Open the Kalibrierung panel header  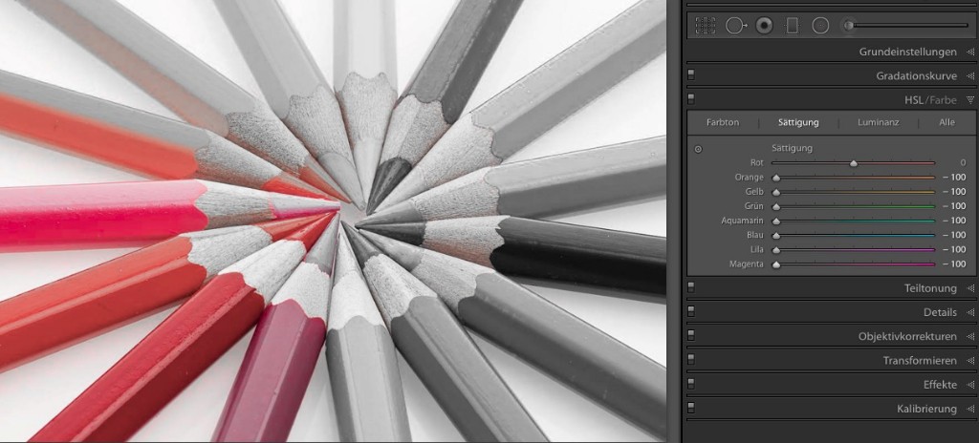click(x=926, y=409)
